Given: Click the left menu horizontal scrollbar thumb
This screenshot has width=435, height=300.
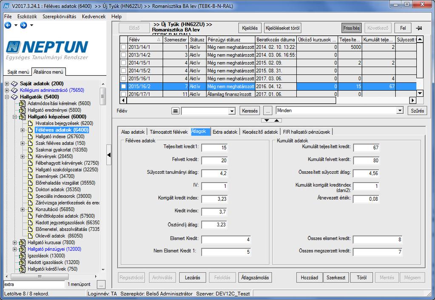Looking at the screenshot, I should pyautogui.click(x=40, y=277).
